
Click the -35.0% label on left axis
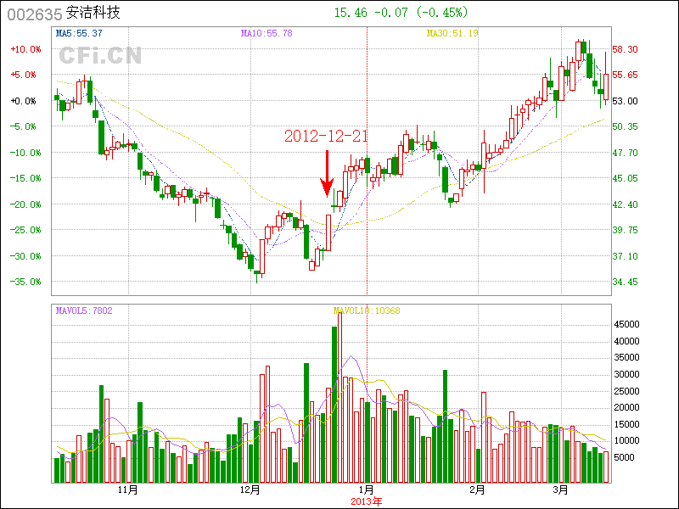[x=25, y=282]
